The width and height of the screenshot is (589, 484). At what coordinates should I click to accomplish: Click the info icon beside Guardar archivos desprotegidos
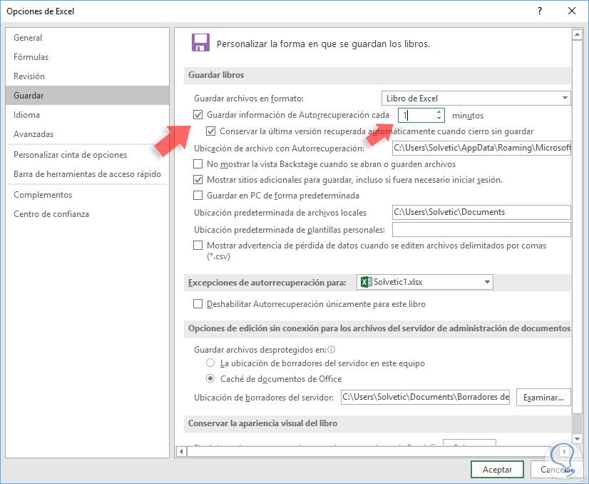(x=332, y=350)
